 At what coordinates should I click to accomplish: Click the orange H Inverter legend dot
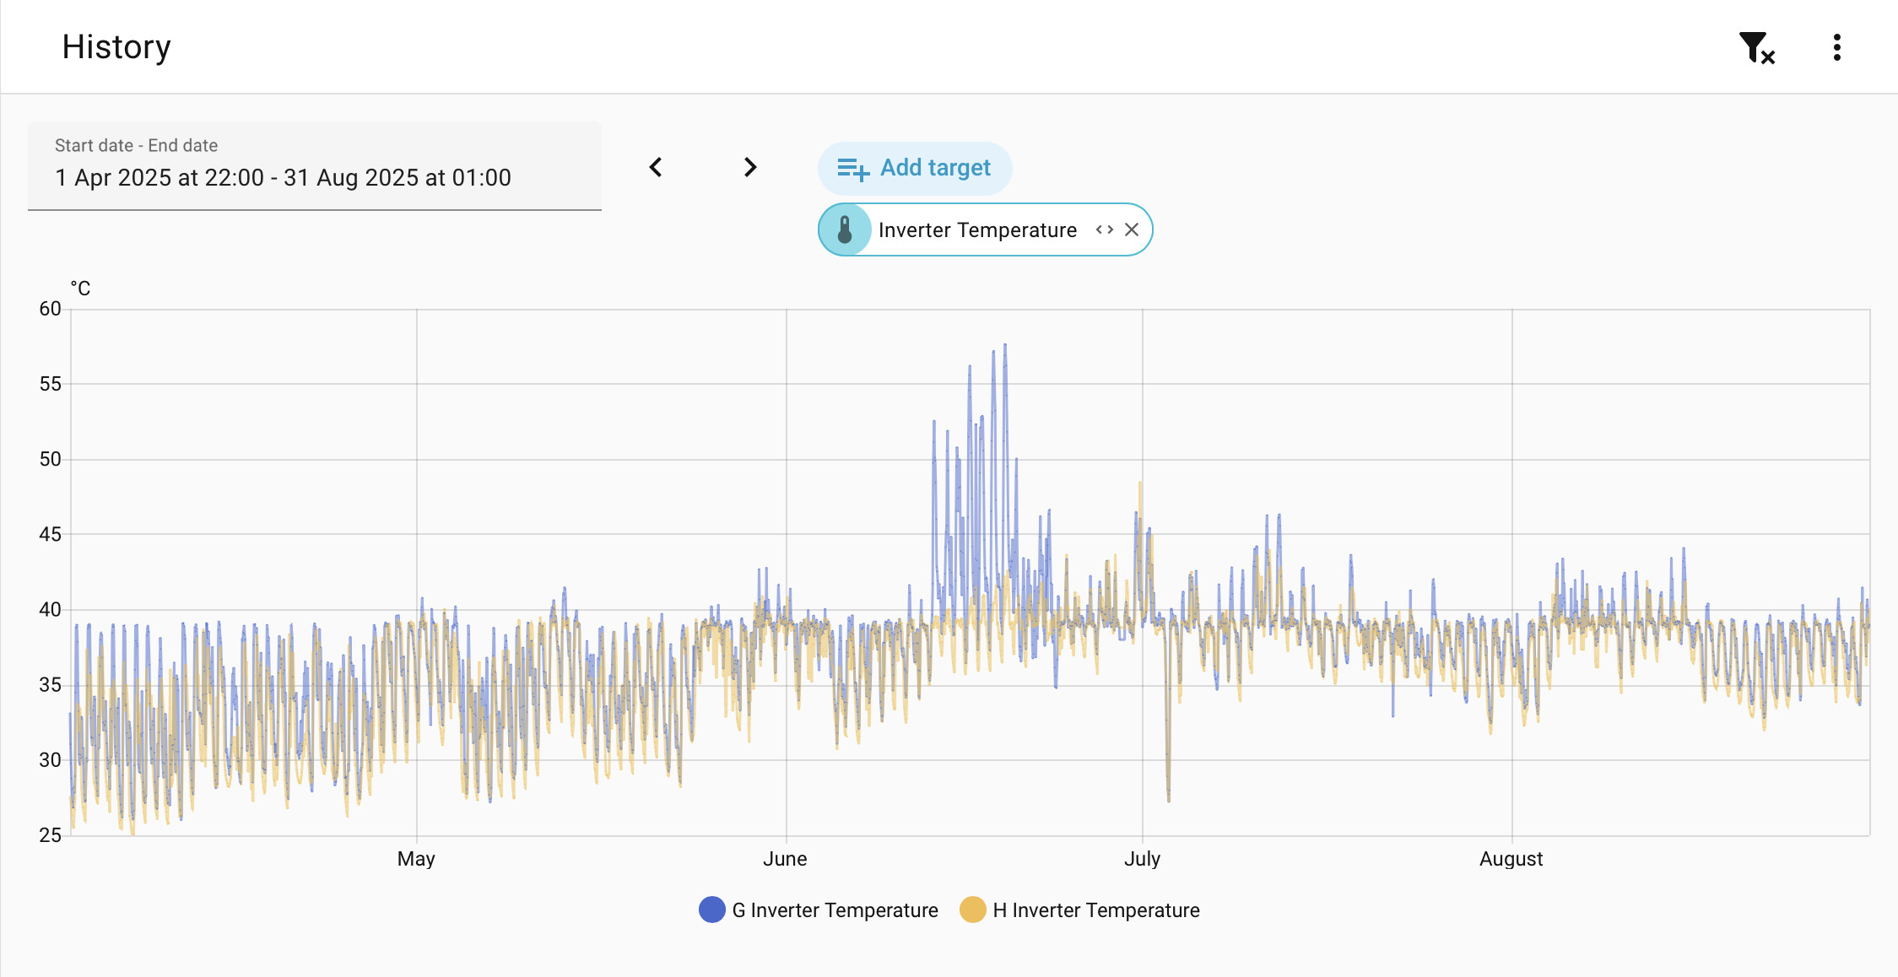point(973,910)
